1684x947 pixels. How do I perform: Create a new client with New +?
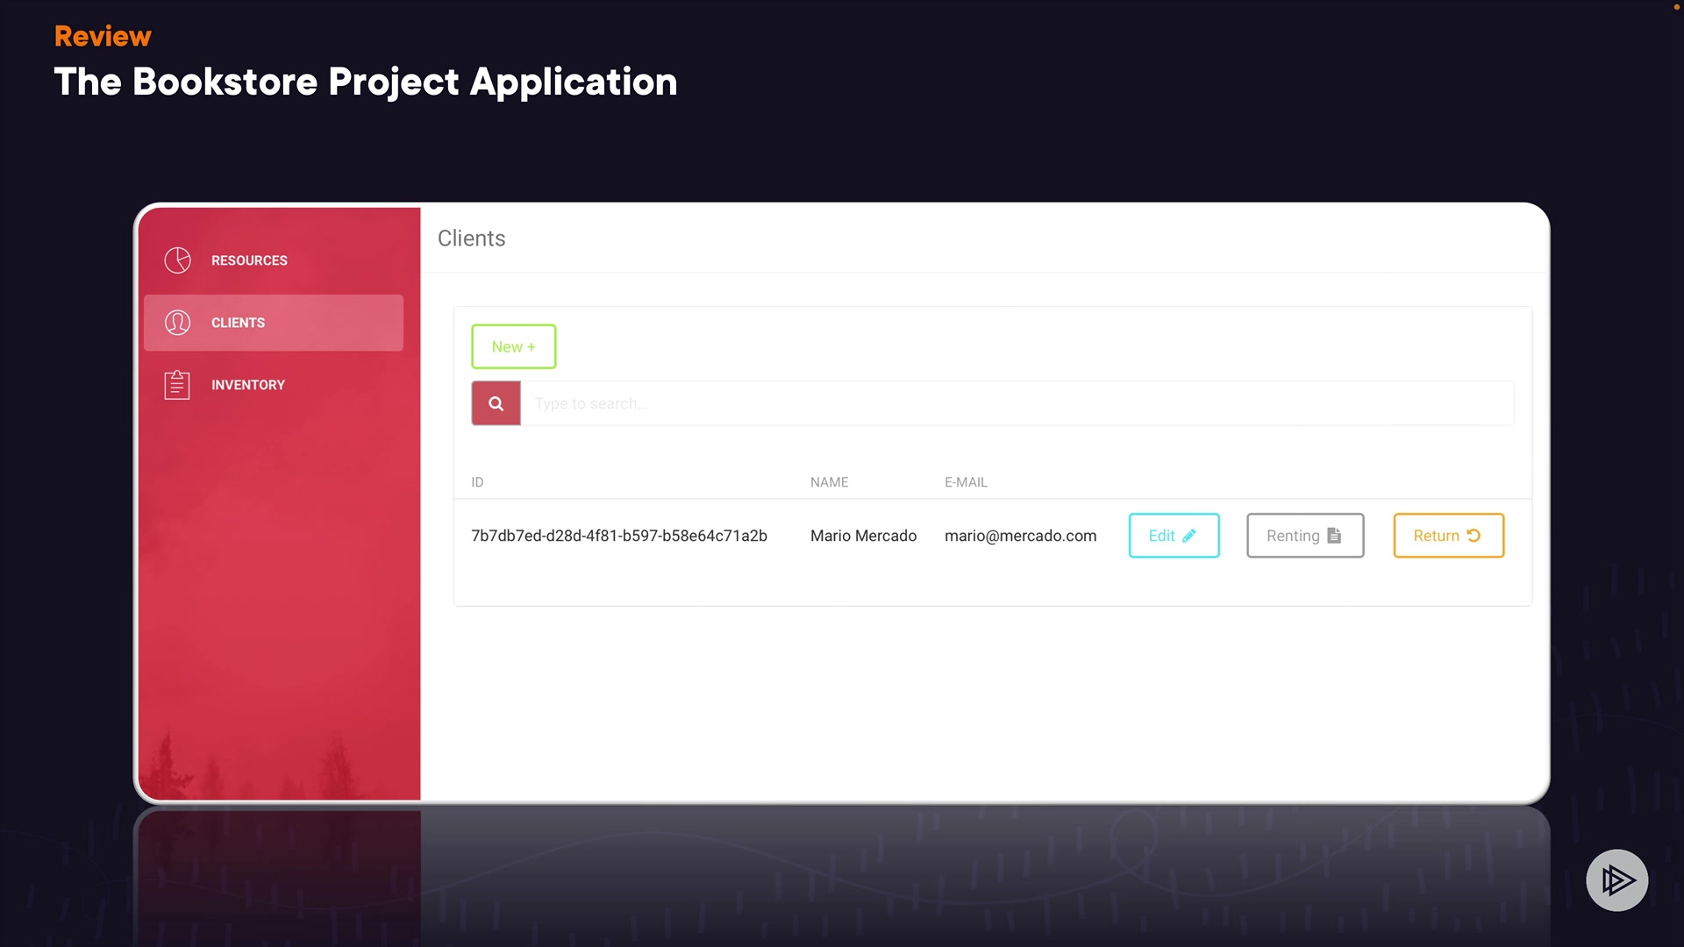point(513,346)
